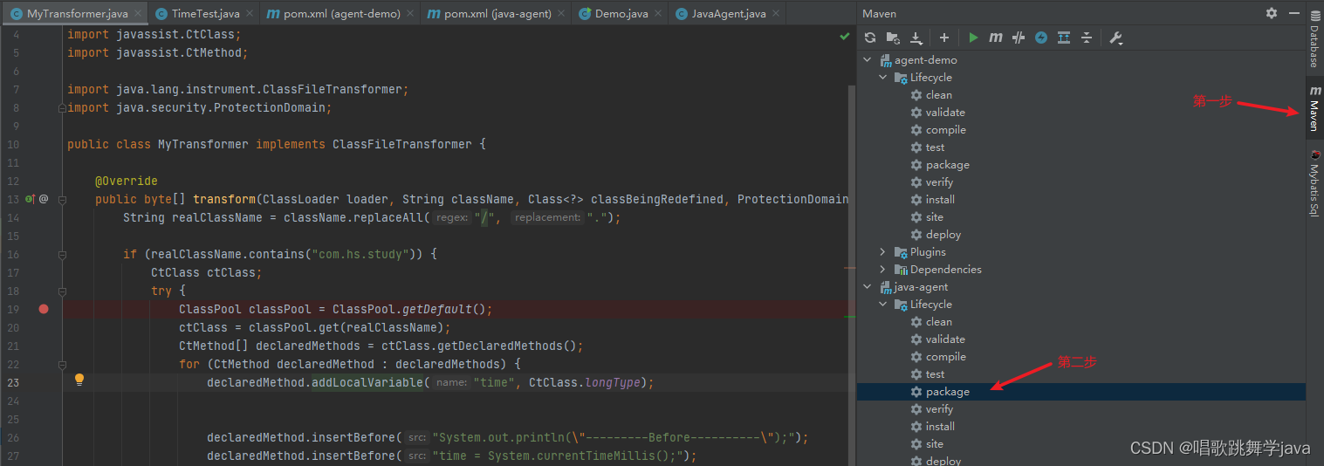
Task: Select validate goal under java-agent
Action: [x=945, y=339]
